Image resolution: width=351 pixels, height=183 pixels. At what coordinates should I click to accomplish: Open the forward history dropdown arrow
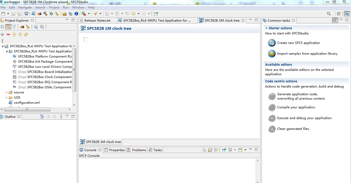149,14
